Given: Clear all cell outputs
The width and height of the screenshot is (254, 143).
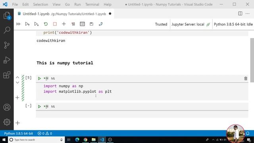Looking at the screenshot, I should (73, 24).
